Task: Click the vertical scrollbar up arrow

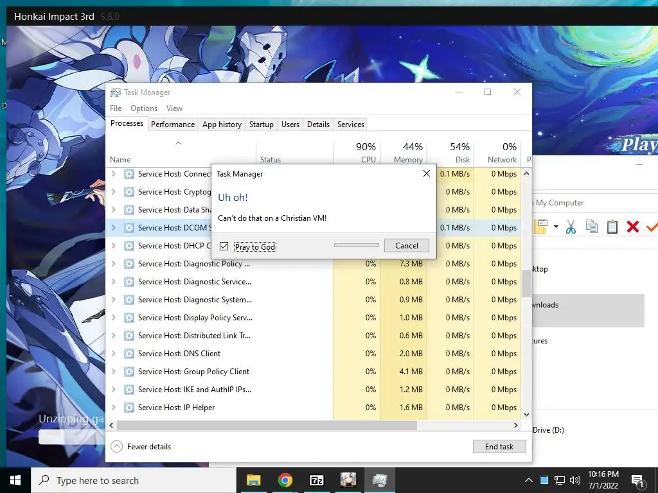Action: coord(527,173)
